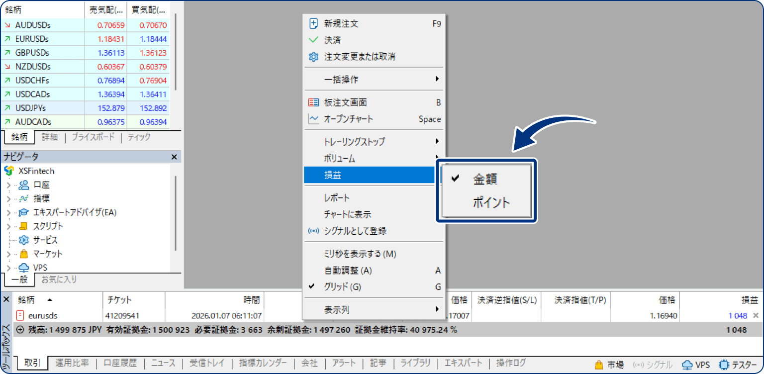Screen dimensions: 764x374
Task: Switch to the 詳細 tab in Market Watch
Action: coord(50,137)
